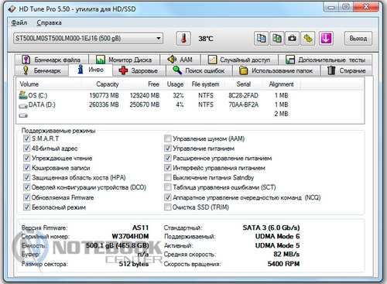The image size is (387, 284).
Task: Click the Выход button
Action: point(358,39)
